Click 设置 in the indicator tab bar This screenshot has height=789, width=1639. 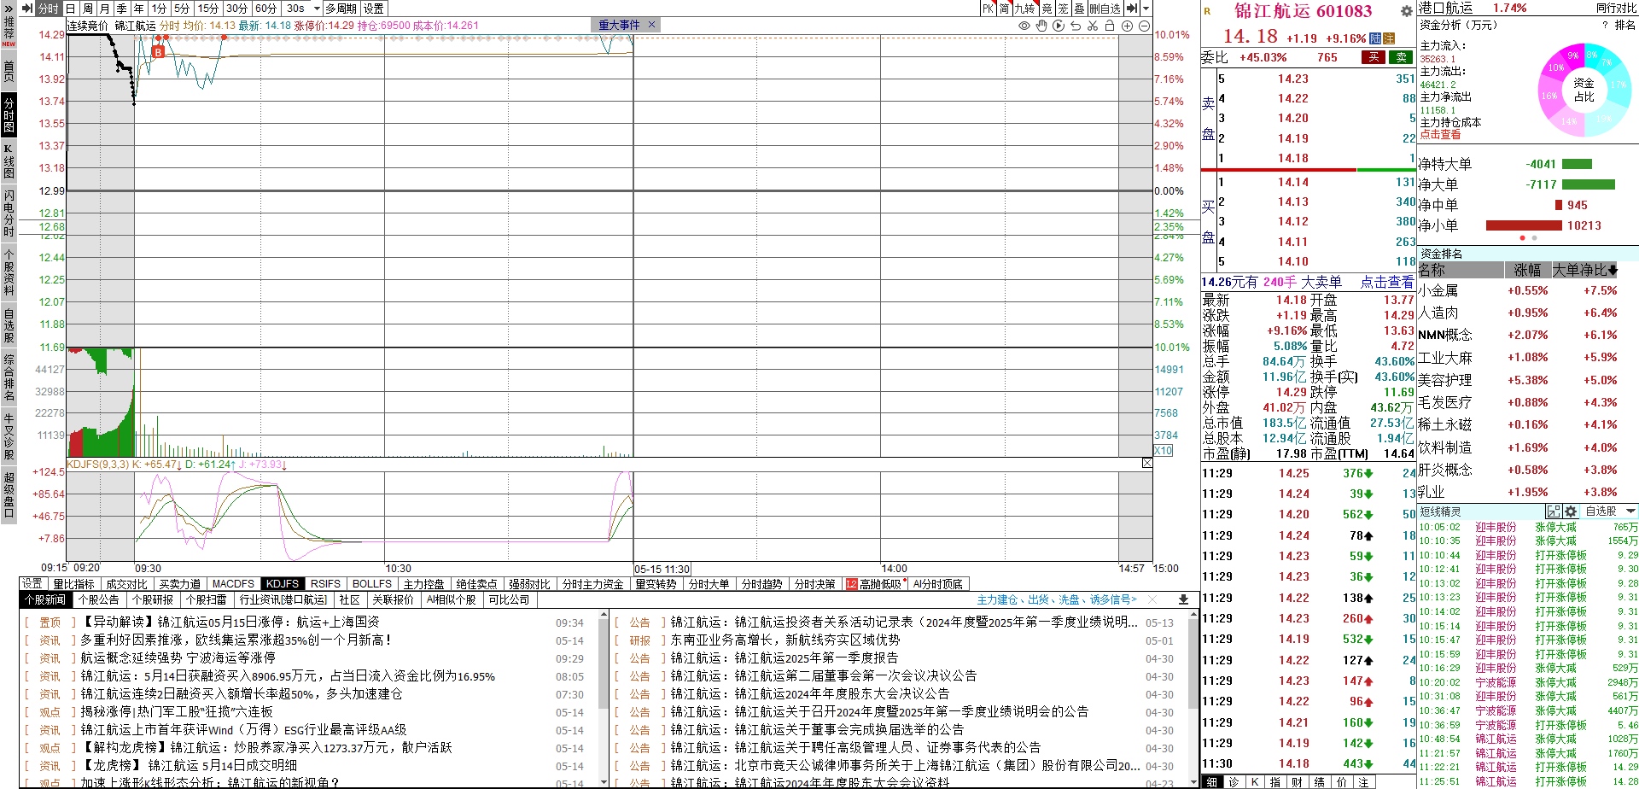tap(32, 584)
